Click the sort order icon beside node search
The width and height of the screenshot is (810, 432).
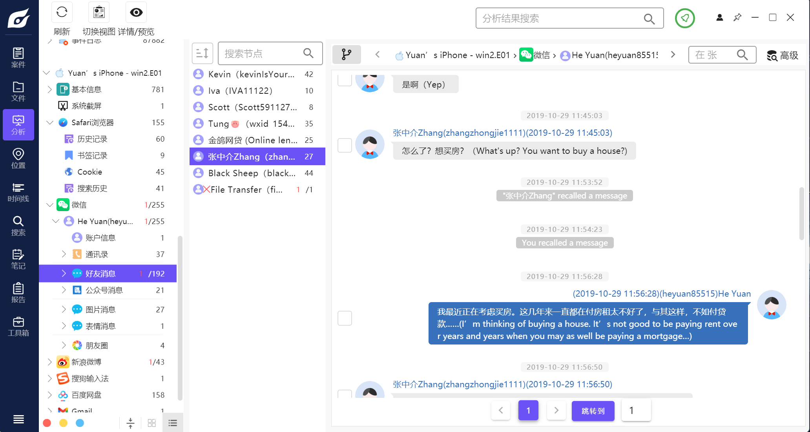(x=202, y=53)
